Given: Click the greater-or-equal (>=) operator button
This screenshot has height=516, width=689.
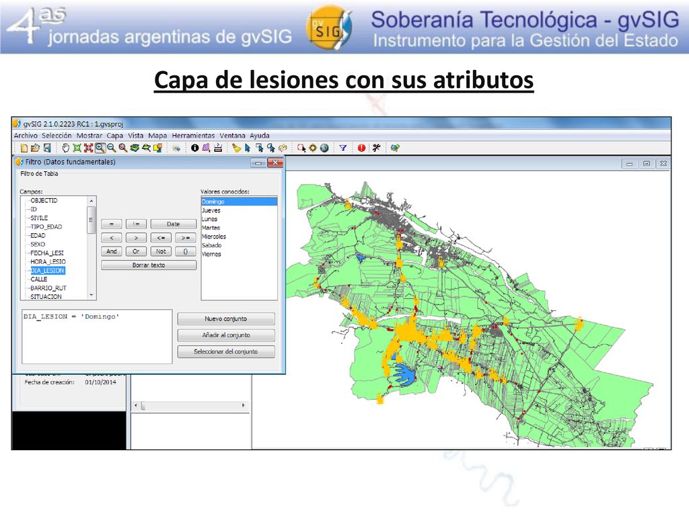Looking at the screenshot, I should click(186, 238).
